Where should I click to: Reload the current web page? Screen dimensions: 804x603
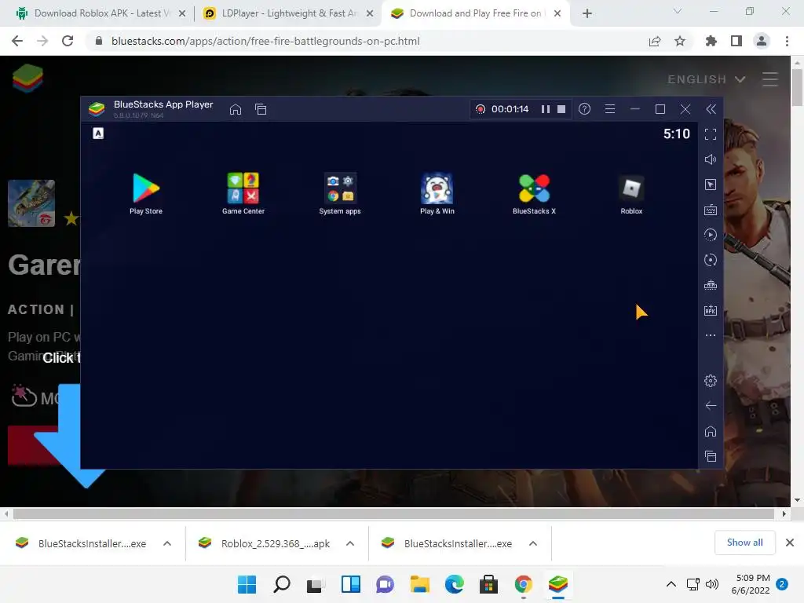pyautogui.click(x=68, y=41)
